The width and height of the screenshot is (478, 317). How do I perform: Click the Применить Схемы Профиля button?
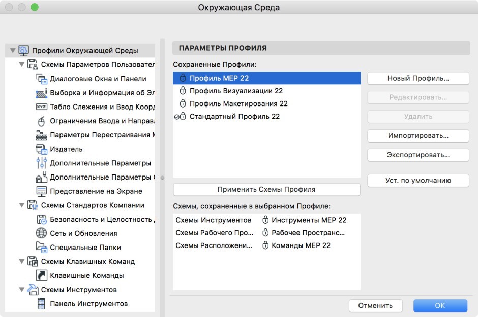pyautogui.click(x=266, y=189)
